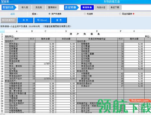Viewport: 151px width, 115px height.
Task: Click the 应收票据 期末余额 cell
Action: tap(45, 49)
